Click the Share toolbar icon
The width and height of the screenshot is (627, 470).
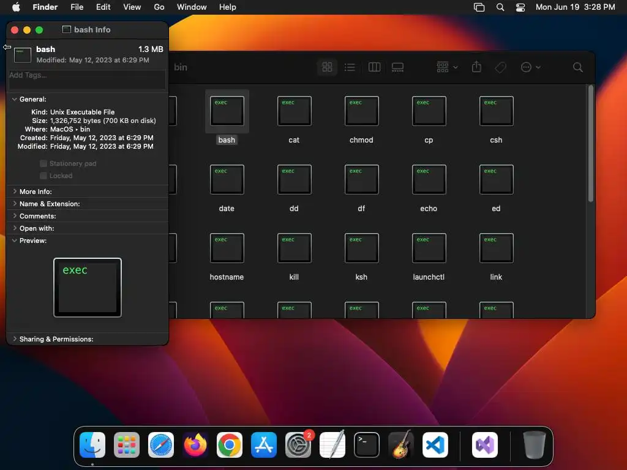pyautogui.click(x=476, y=67)
